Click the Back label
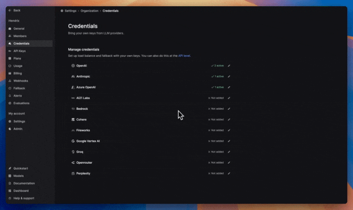 [x=17, y=10]
